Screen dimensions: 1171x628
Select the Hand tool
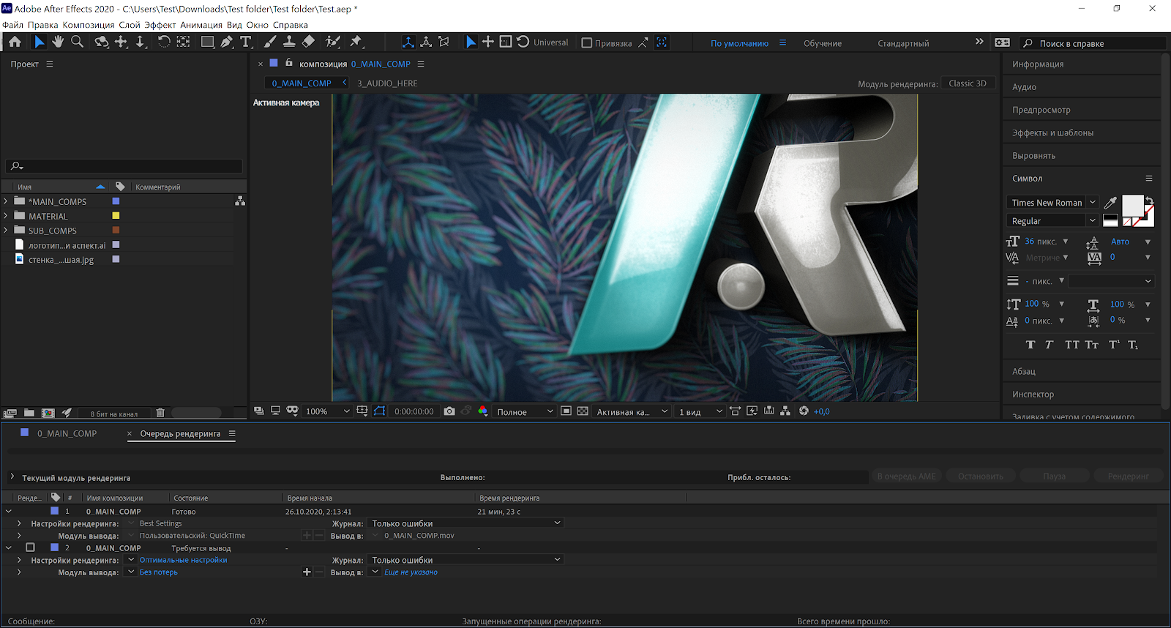(58, 42)
